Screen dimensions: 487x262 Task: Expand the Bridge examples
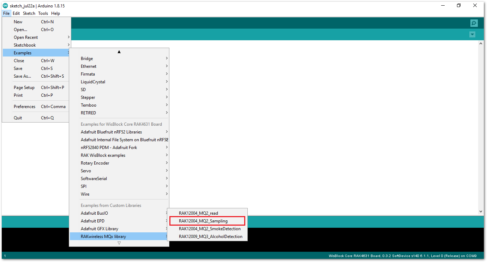(119, 59)
